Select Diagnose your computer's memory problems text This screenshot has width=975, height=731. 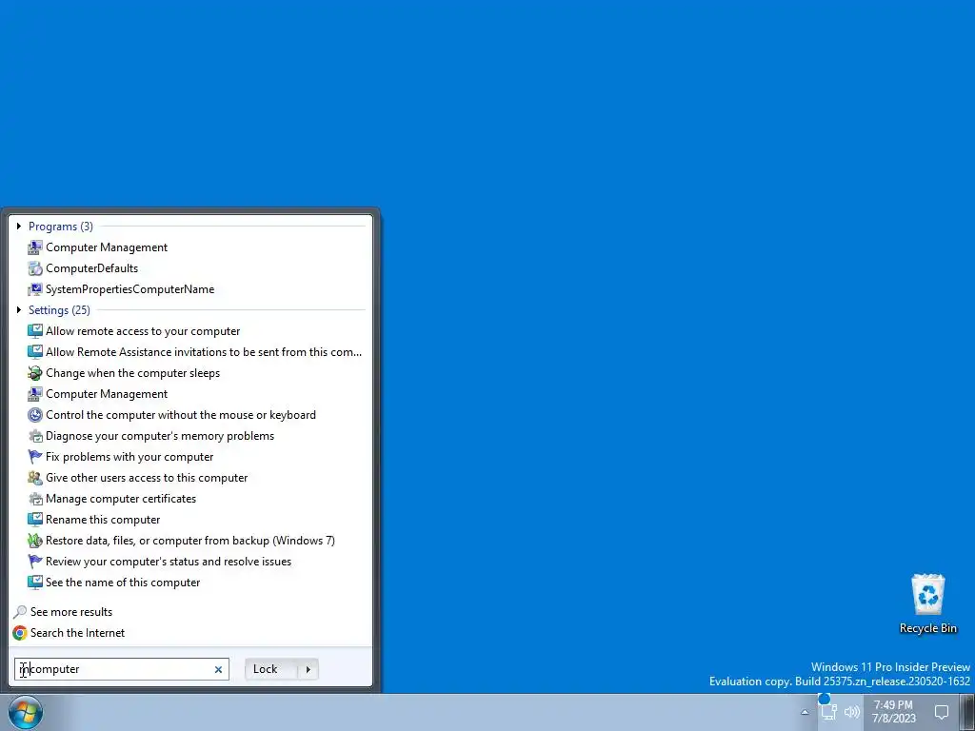pyautogui.click(x=160, y=436)
